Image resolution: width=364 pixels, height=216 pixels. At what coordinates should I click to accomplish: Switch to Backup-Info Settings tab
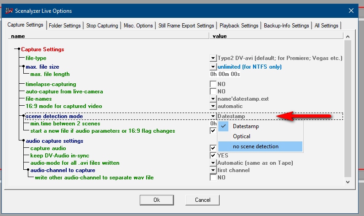[286, 25]
